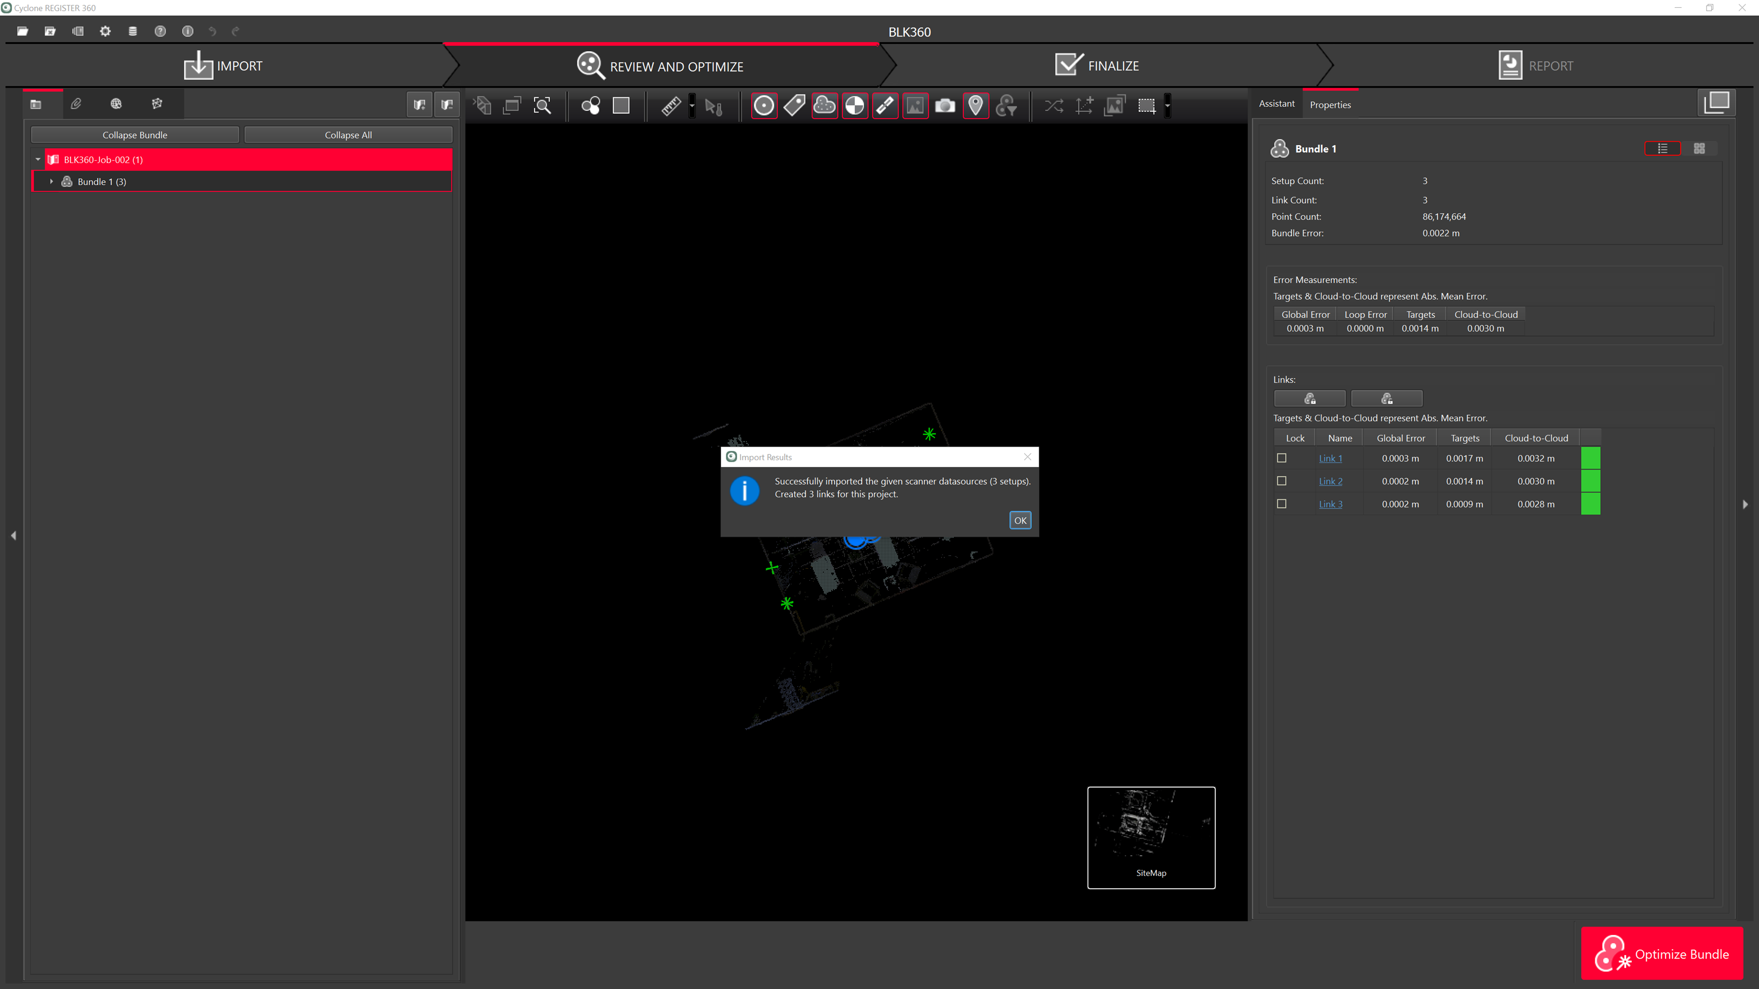Click green status swatch for Link 1
This screenshot has height=989, width=1759.
pyautogui.click(x=1590, y=458)
